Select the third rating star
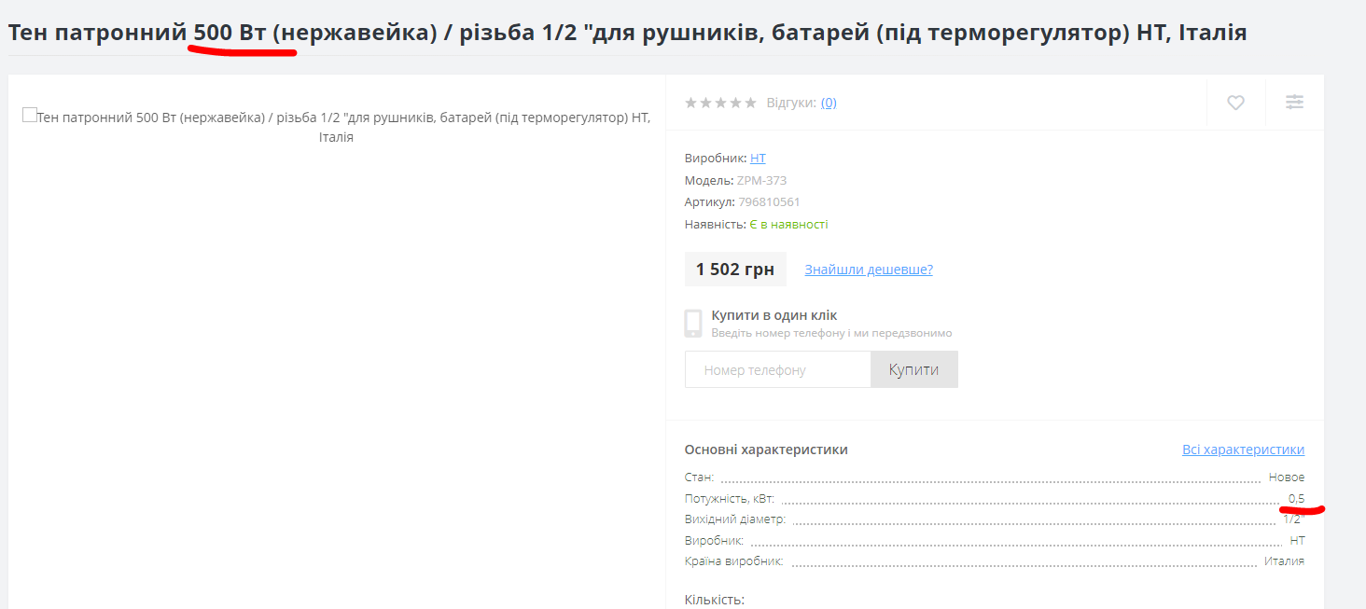1366x609 pixels. pos(720,103)
